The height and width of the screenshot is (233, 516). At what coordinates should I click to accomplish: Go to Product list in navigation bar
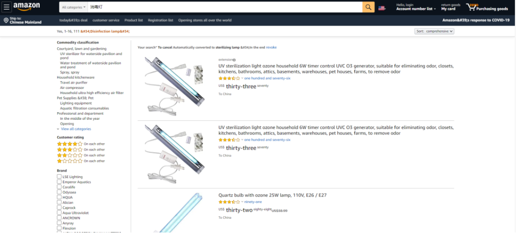[x=134, y=20]
